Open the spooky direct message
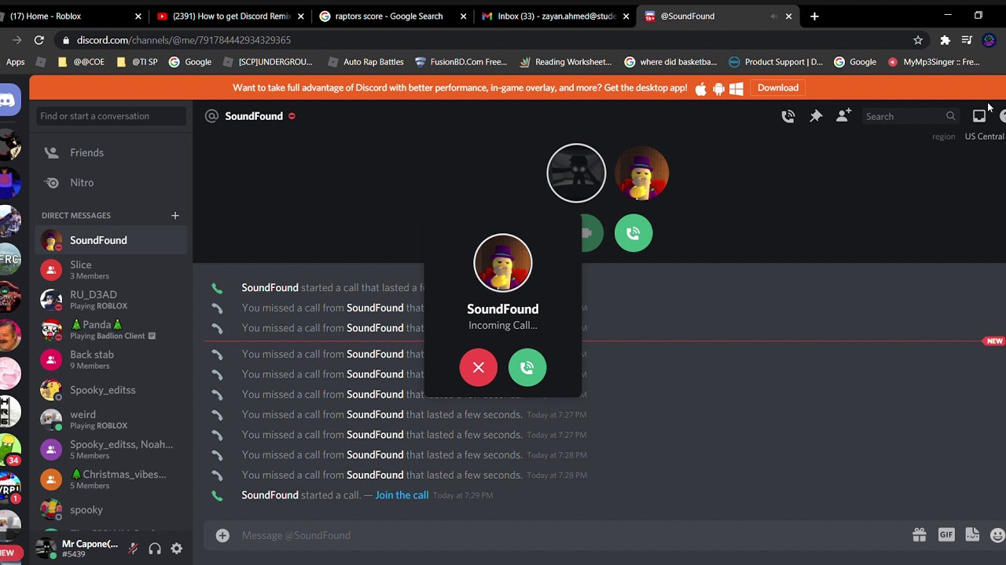 111,509
